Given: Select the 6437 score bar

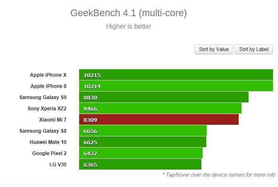Looking at the screenshot, I should click(x=141, y=153).
